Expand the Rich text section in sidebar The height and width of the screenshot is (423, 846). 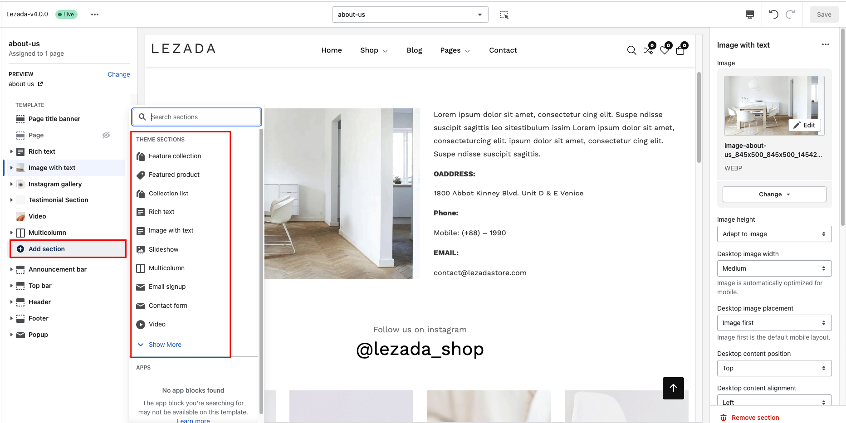pos(11,151)
